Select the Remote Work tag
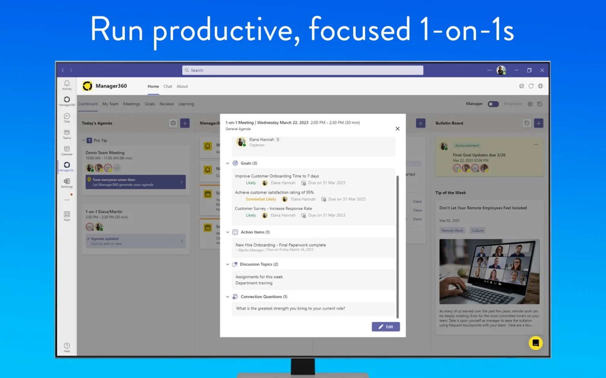The image size is (606, 378). [452, 231]
